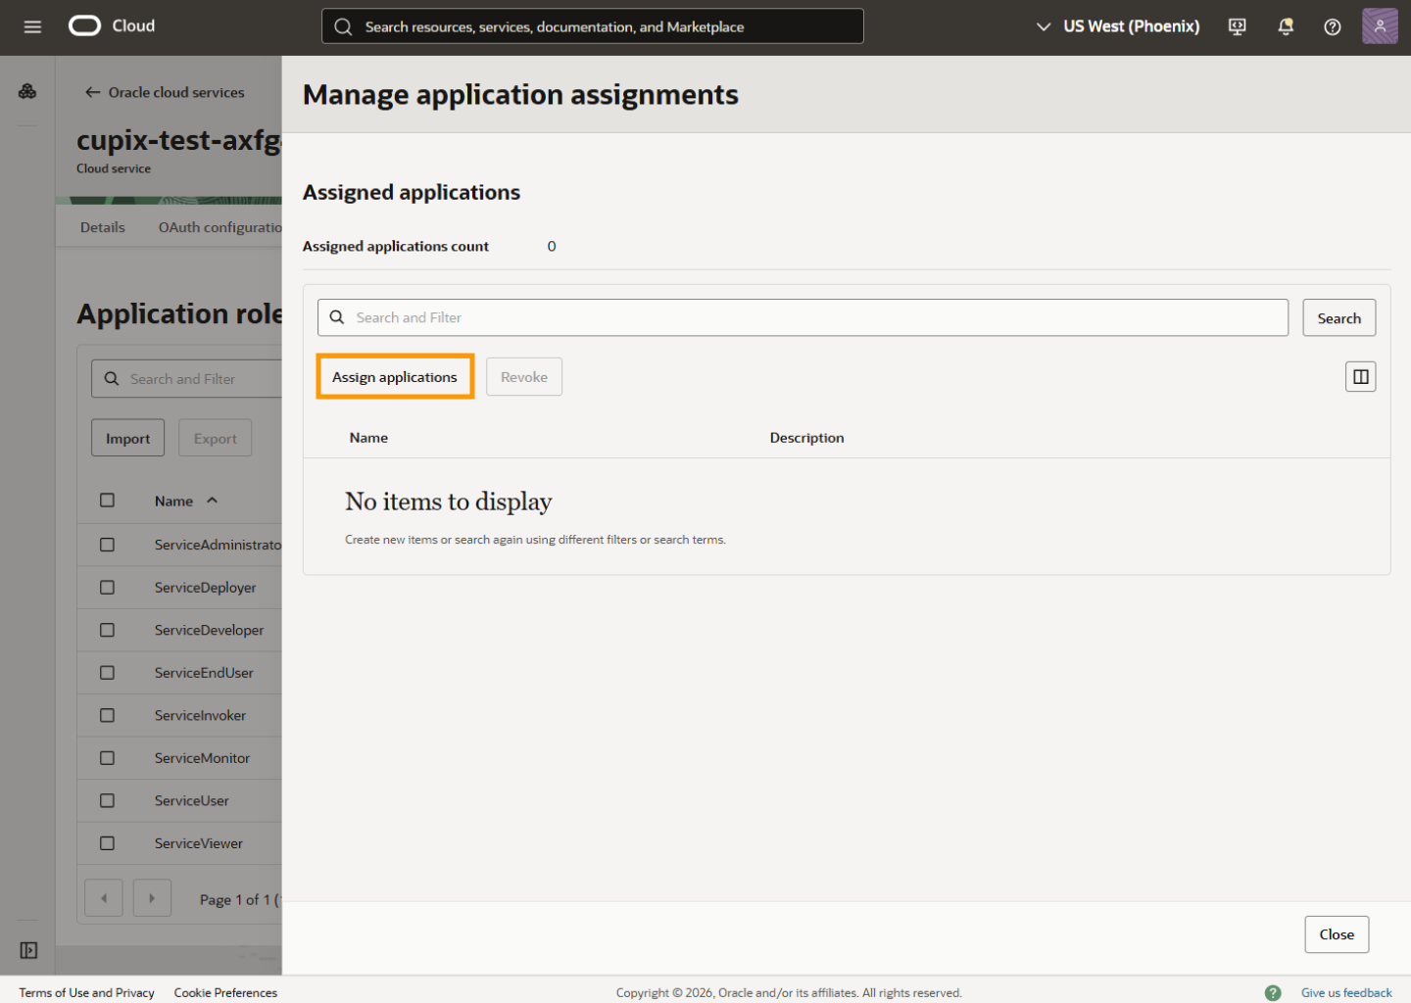This screenshot has height=1003, width=1411.
Task: Click the ServiceMonitor role name
Action: point(202,758)
